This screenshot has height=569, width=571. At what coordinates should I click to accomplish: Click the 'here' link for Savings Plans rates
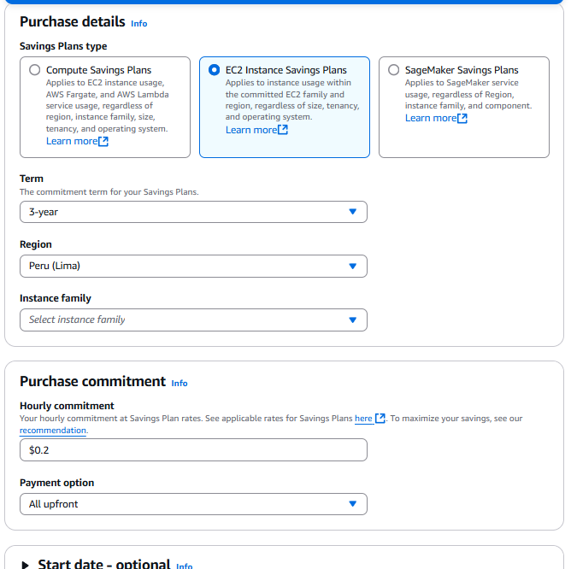tap(363, 419)
